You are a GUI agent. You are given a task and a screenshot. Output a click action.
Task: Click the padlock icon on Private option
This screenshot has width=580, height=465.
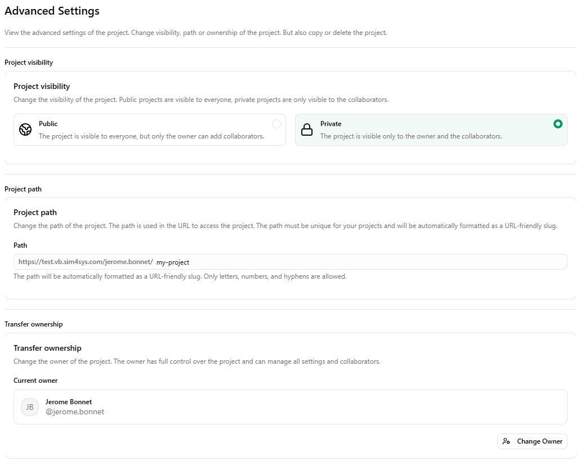point(307,129)
